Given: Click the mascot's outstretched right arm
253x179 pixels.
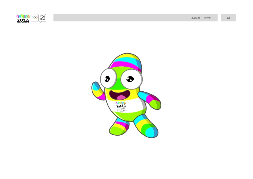Looking at the screenshot, I should pos(150,99).
